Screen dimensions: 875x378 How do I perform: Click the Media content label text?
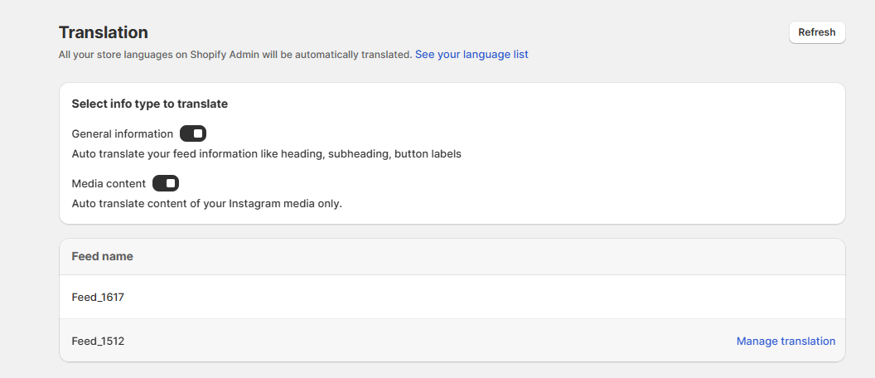[x=109, y=184]
